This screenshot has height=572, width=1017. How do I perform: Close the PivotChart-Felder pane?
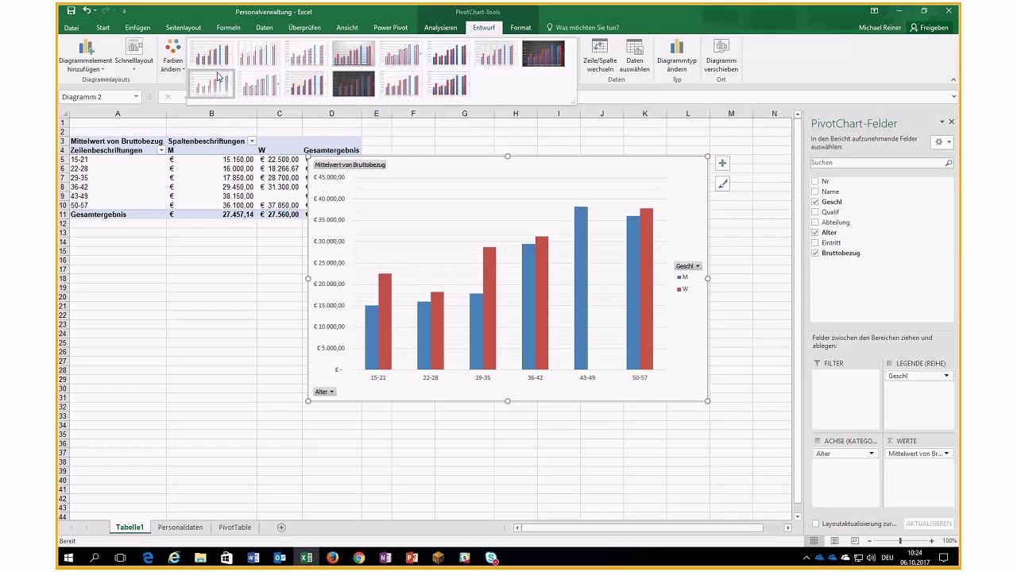(952, 122)
